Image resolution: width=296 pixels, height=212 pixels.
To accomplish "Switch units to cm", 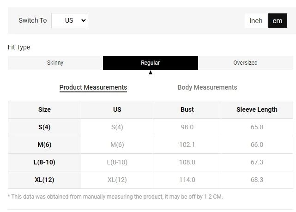I will pyautogui.click(x=278, y=21).
